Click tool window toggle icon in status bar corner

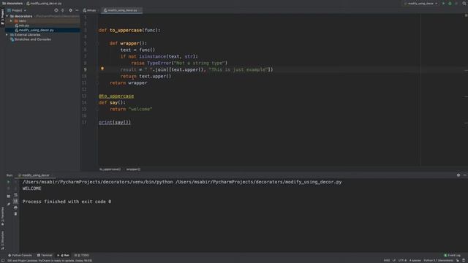pos(3,261)
